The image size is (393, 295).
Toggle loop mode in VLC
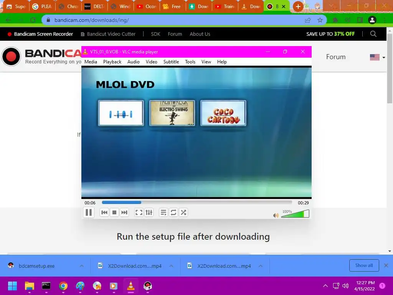tap(173, 212)
